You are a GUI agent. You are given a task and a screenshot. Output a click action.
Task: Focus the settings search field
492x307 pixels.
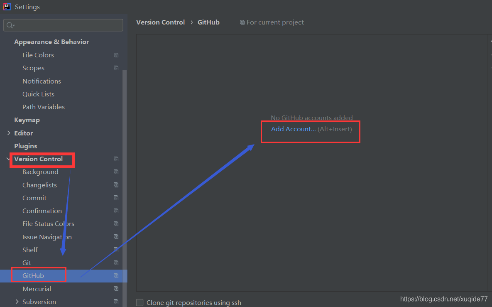[63, 25]
